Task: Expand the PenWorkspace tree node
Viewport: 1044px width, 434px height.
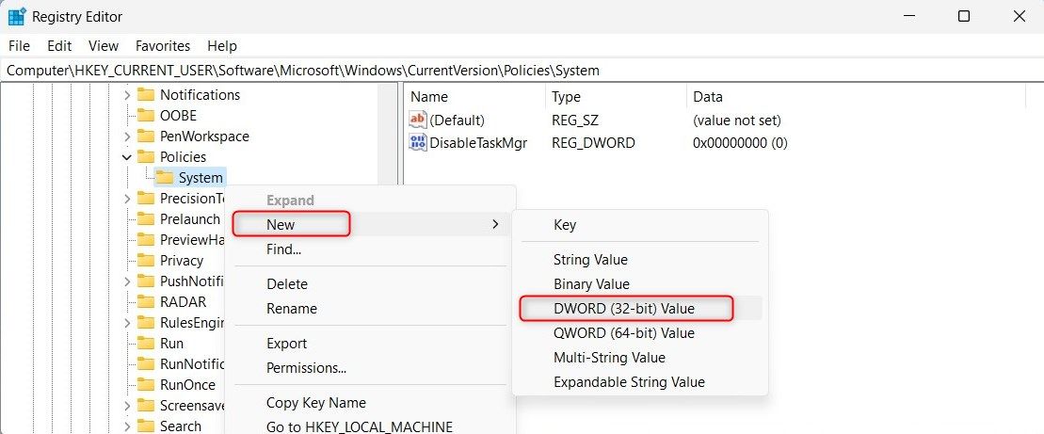Action: [x=127, y=137]
